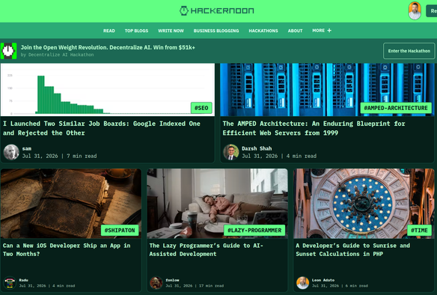The height and width of the screenshot is (295, 437).
Task: Open the user profile avatar in header
Action: [415, 11]
